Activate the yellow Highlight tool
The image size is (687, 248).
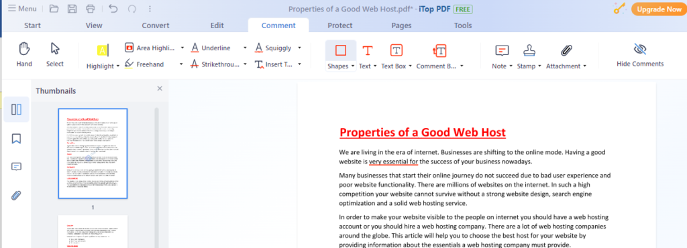coord(102,50)
